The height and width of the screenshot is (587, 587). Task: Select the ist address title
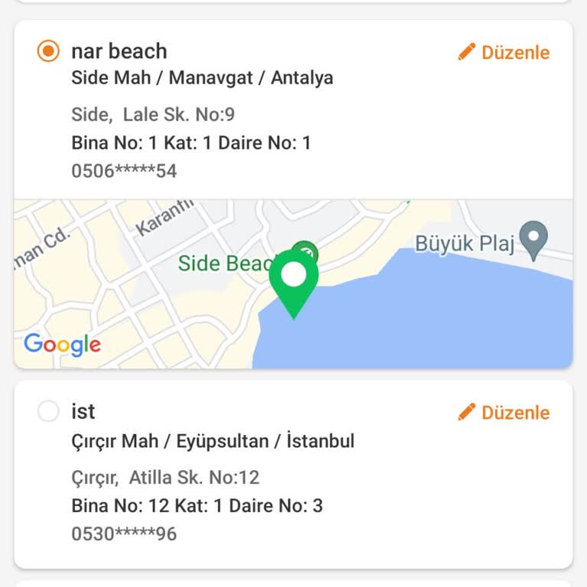click(83, 411)
